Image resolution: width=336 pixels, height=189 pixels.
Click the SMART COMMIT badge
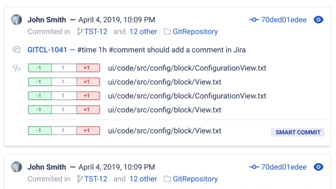click(297, 132)
